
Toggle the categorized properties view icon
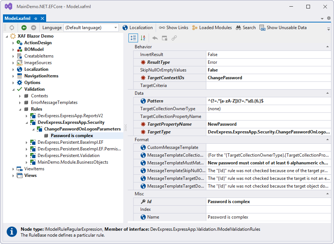tap(133, 38)
